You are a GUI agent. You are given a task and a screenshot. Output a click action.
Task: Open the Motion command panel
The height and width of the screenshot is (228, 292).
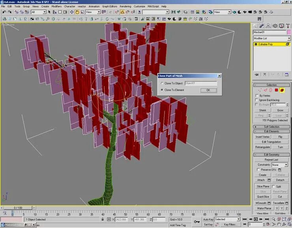[275, 26]
